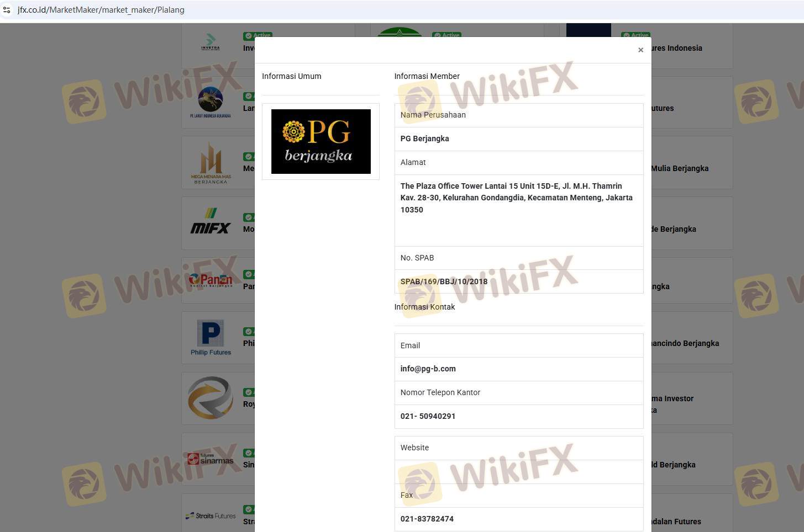This screenshot has width=804, height=532.
Task: Click the Sinarmas Futures logo
Action: pos(211,459)
